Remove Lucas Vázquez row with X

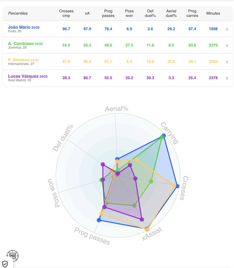227,78
